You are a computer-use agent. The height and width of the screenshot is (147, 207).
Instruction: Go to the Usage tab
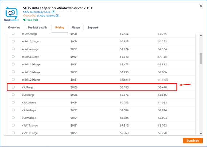pyautogui.click(x=76, y=28)
